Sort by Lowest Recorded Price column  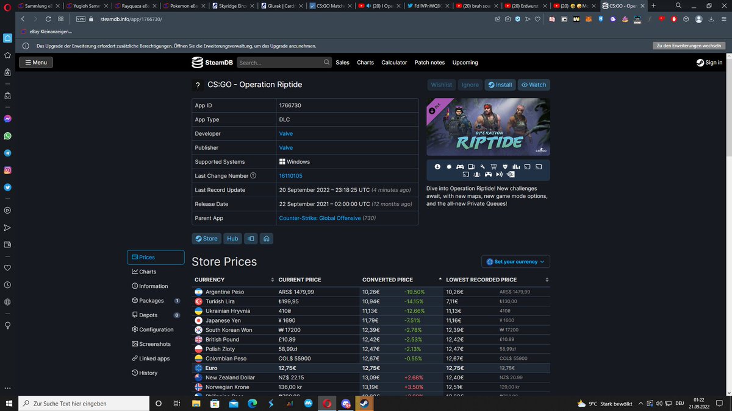coord(497,279)
